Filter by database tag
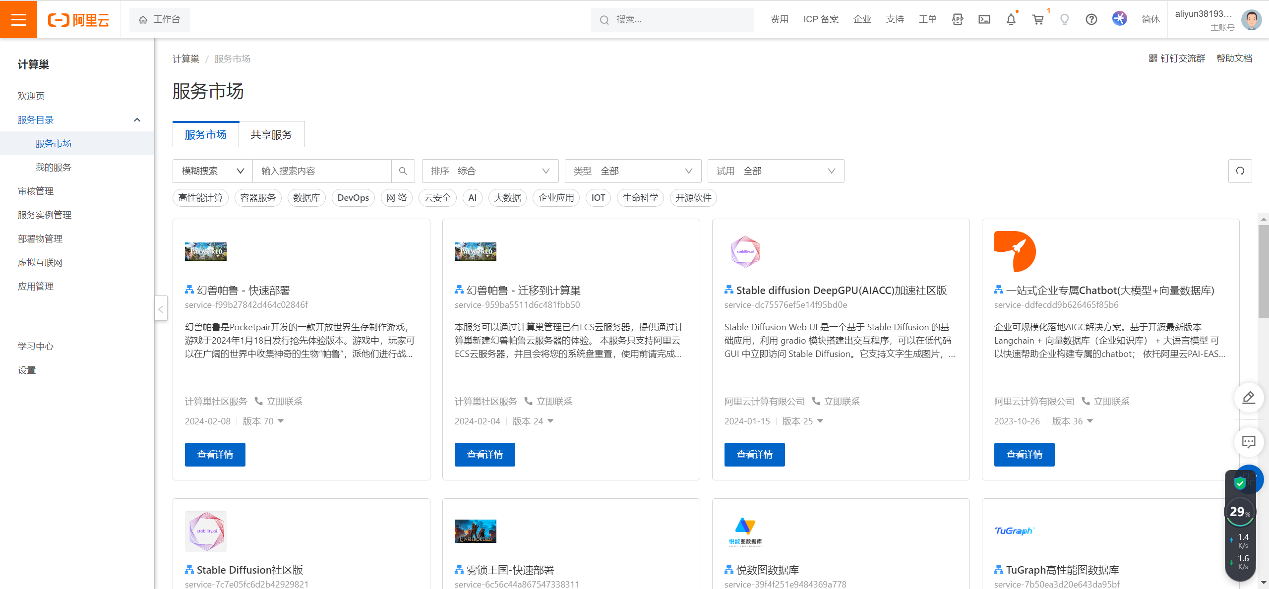 coord(306,198)
